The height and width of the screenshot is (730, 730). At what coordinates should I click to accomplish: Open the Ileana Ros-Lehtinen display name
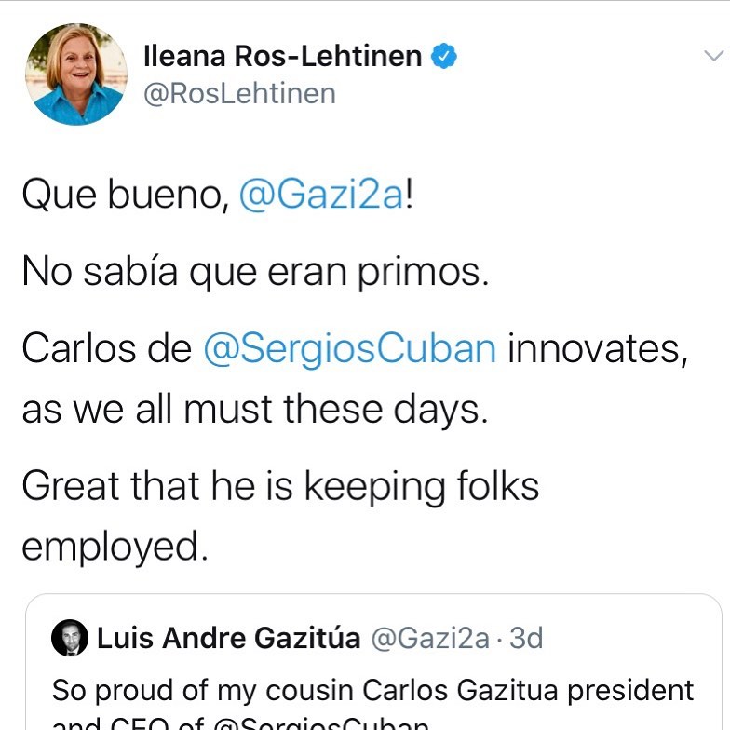[x=283, y=56]
